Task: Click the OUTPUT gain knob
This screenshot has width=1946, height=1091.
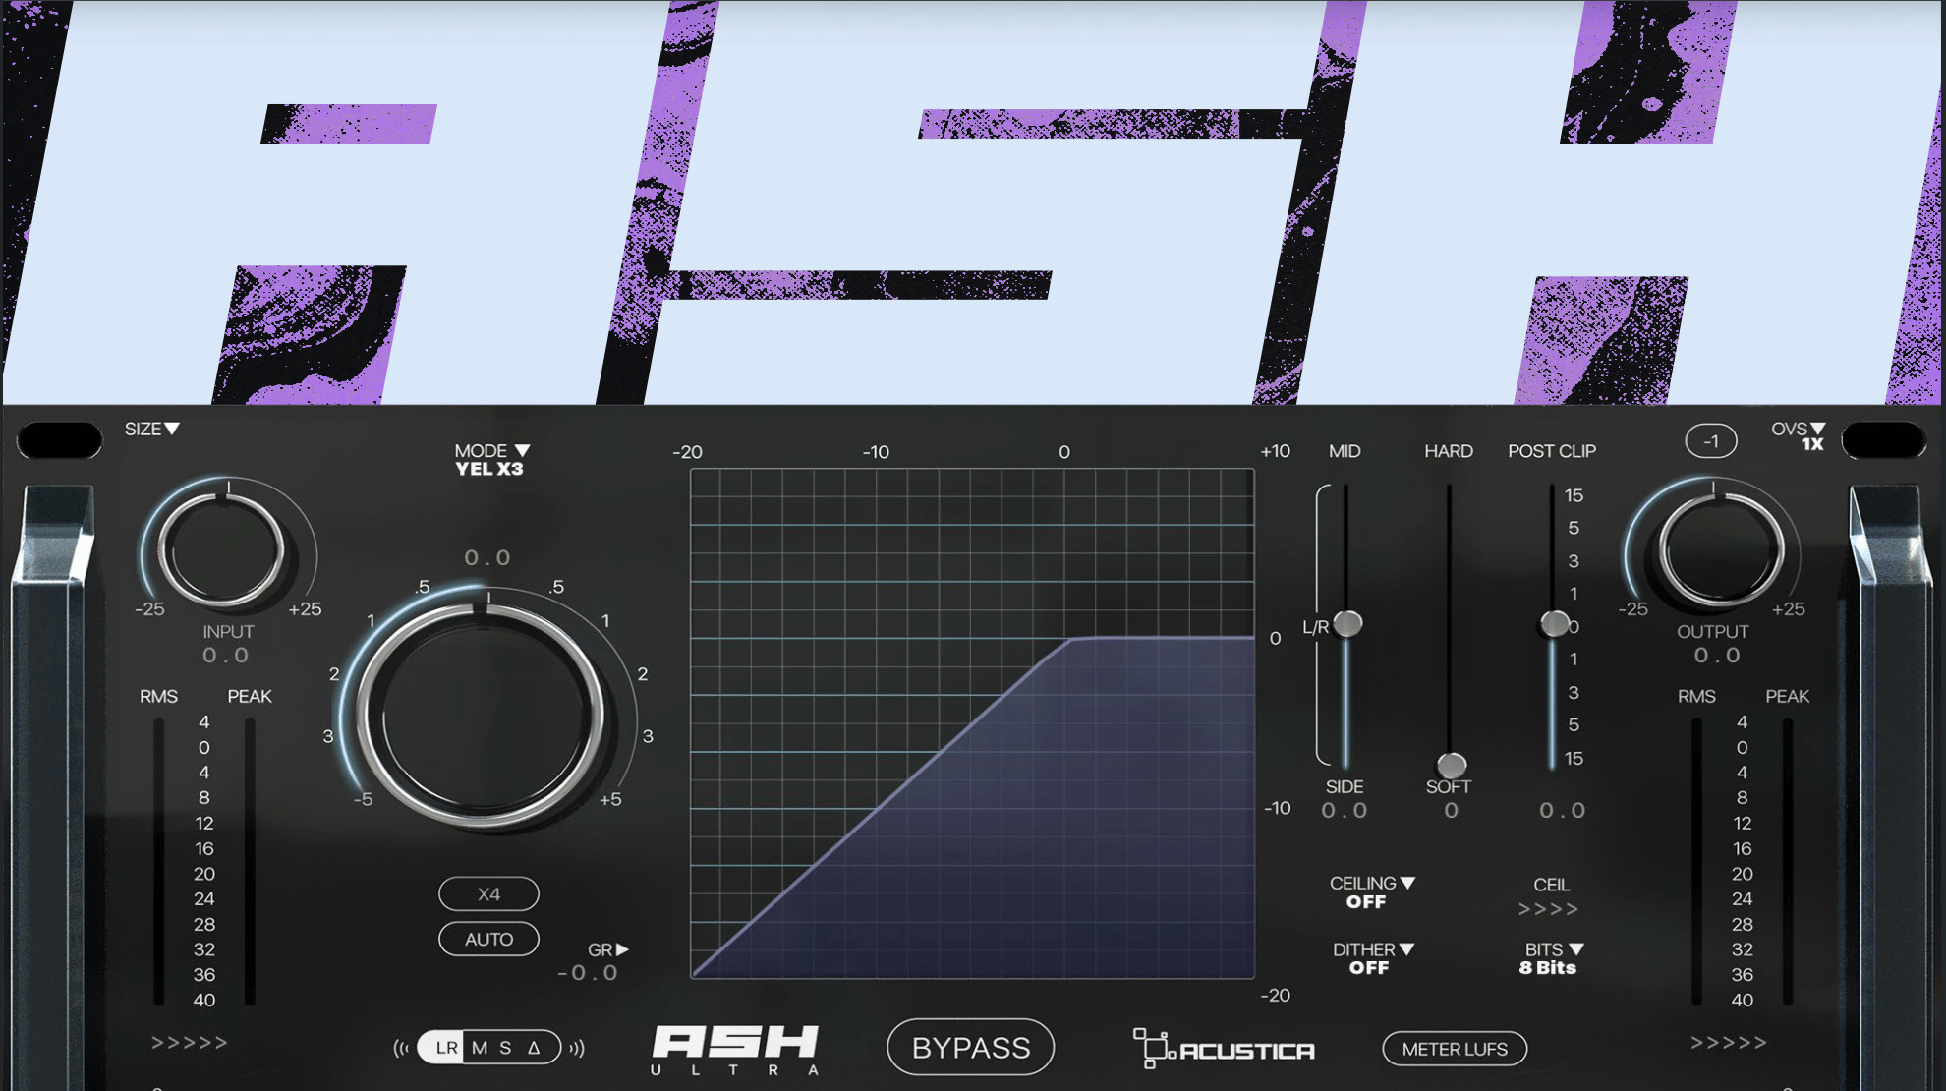Action: 1721,548
